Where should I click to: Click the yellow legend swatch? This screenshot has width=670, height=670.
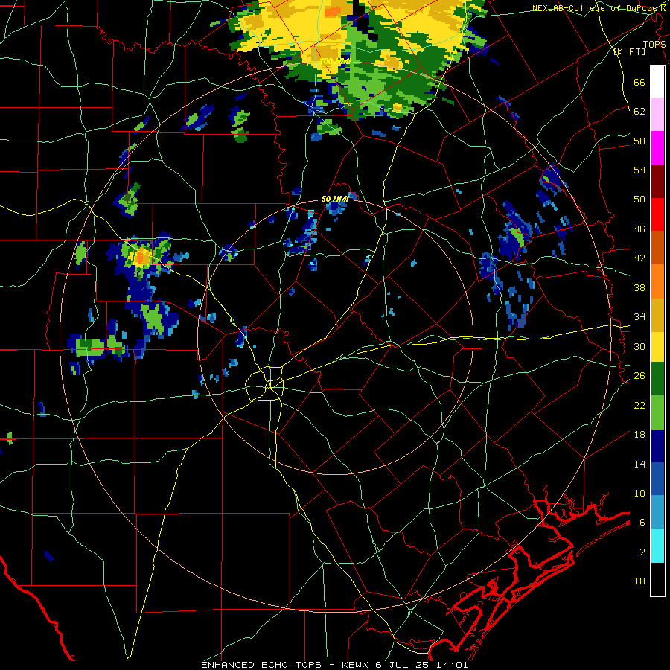[657, 347]
